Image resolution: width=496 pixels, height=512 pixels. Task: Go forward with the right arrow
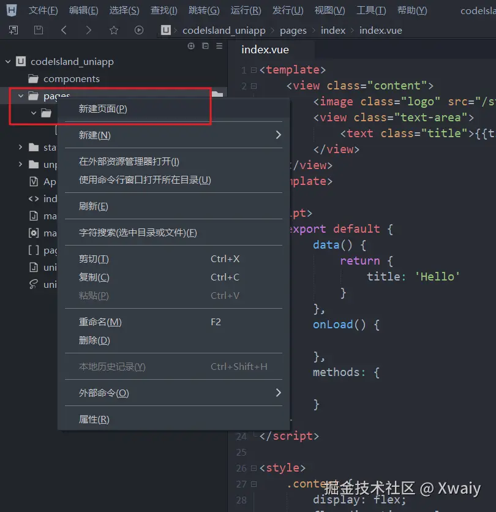(89, 30)
